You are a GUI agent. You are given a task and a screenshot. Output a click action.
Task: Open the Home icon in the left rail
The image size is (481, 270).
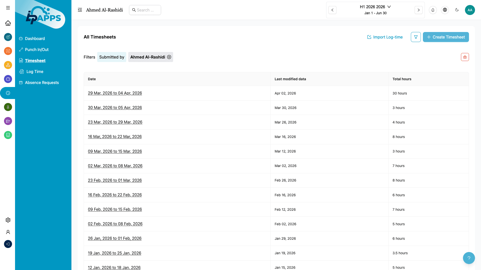[8, 23]
